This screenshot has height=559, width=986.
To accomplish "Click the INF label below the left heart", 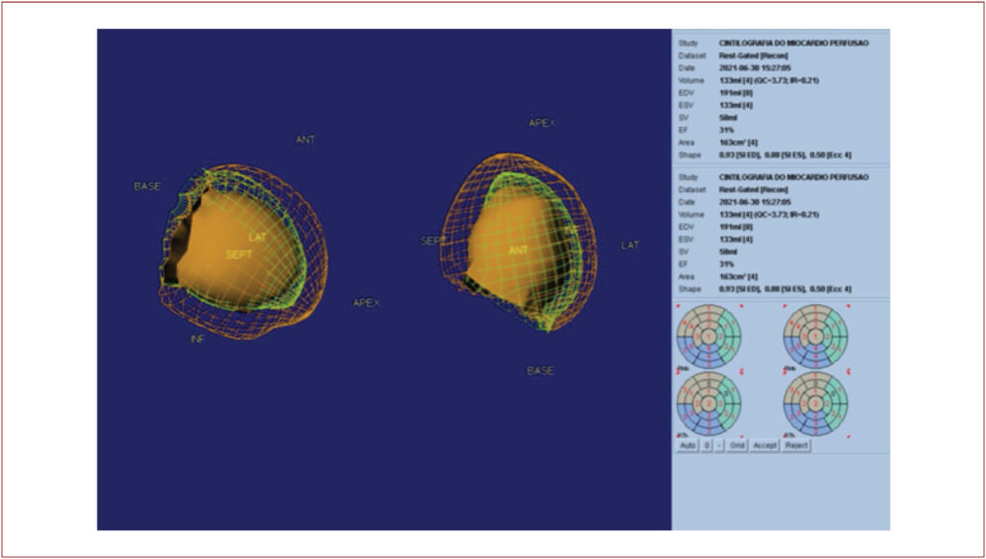I will pos(197,340).
